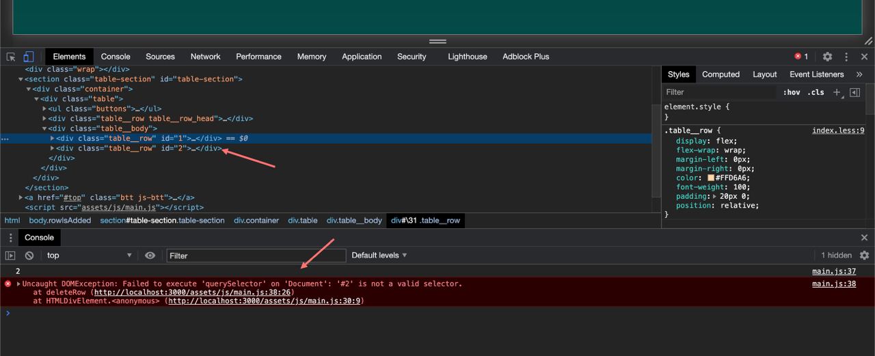
Task: Expand the table__row div with id="2"
Action: (53, 148)
